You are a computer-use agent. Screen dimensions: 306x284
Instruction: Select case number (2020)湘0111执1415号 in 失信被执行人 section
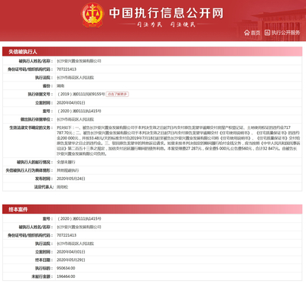click(80, 111)
